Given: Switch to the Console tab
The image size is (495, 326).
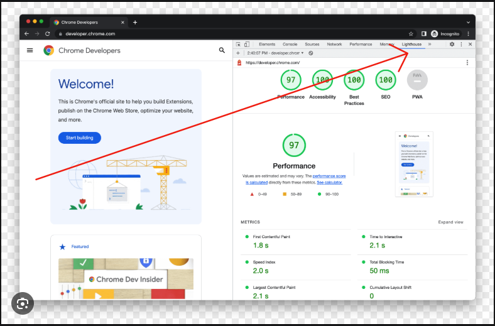Looking at the screenshot, I should click(x=290, y=45).
